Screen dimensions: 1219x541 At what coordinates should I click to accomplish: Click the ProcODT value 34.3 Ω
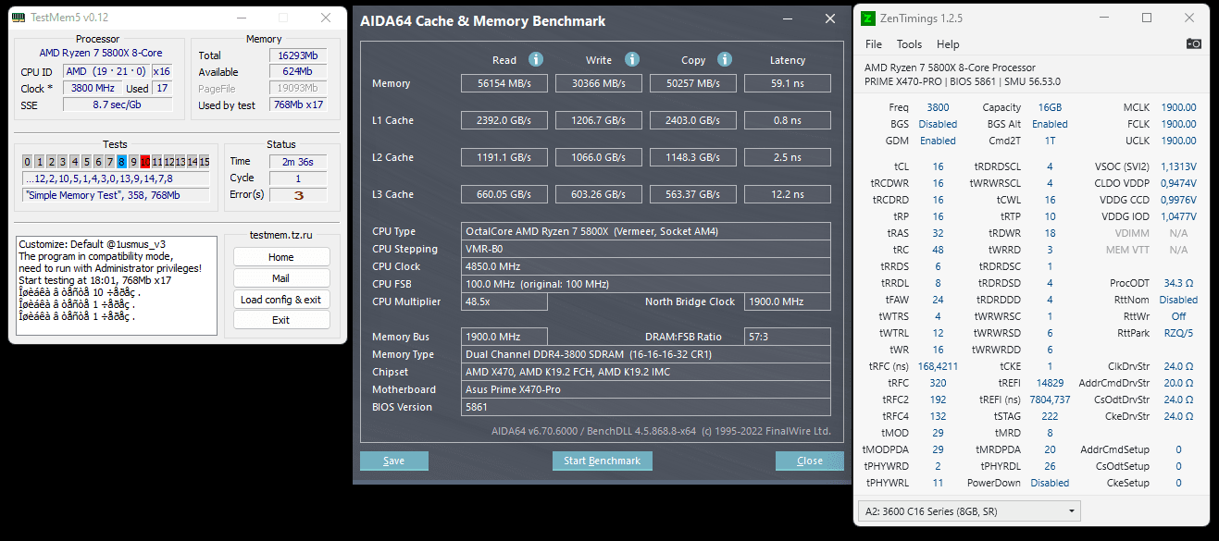point(1178,283)
